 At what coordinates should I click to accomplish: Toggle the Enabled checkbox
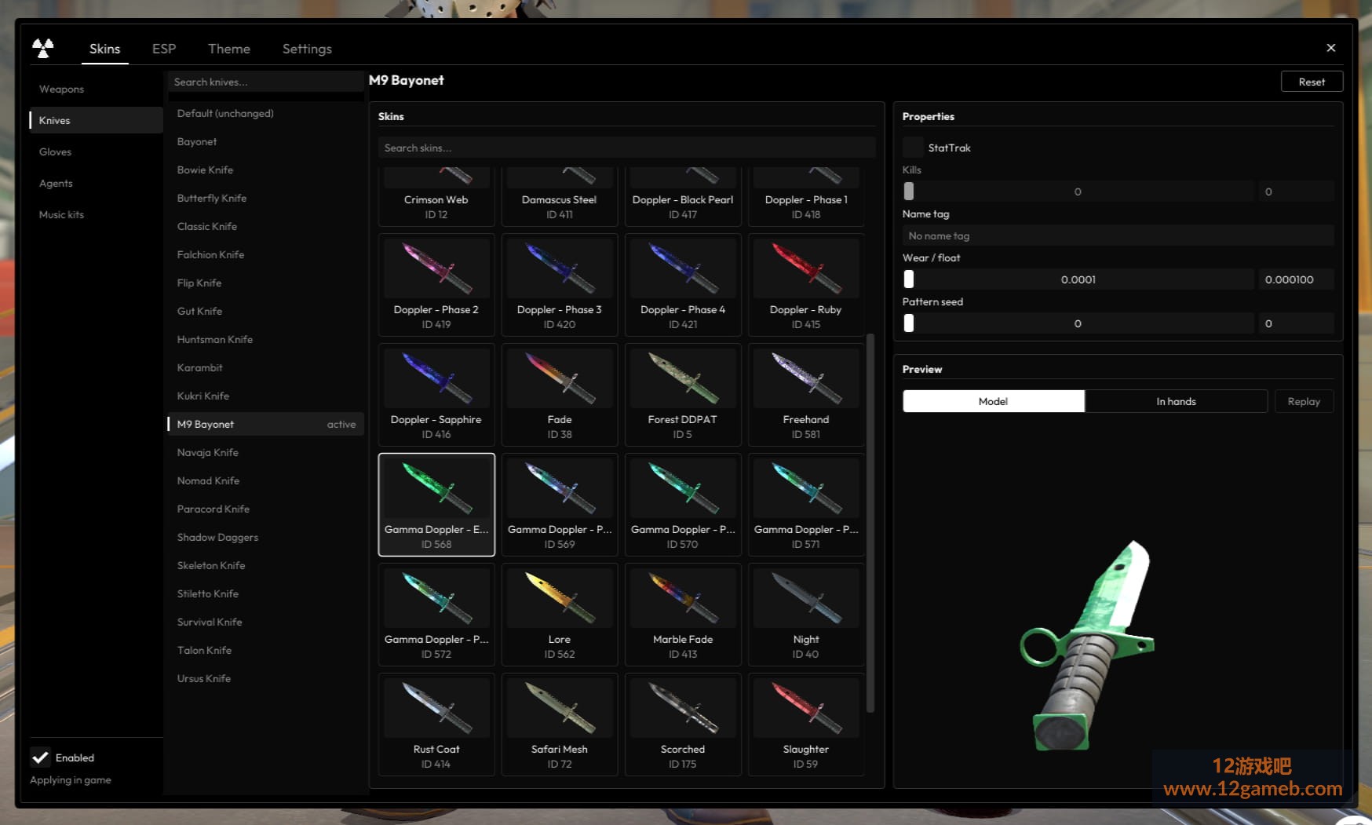click(40, 757)
